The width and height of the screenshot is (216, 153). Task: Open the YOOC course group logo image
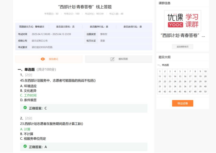pos(182,21)
